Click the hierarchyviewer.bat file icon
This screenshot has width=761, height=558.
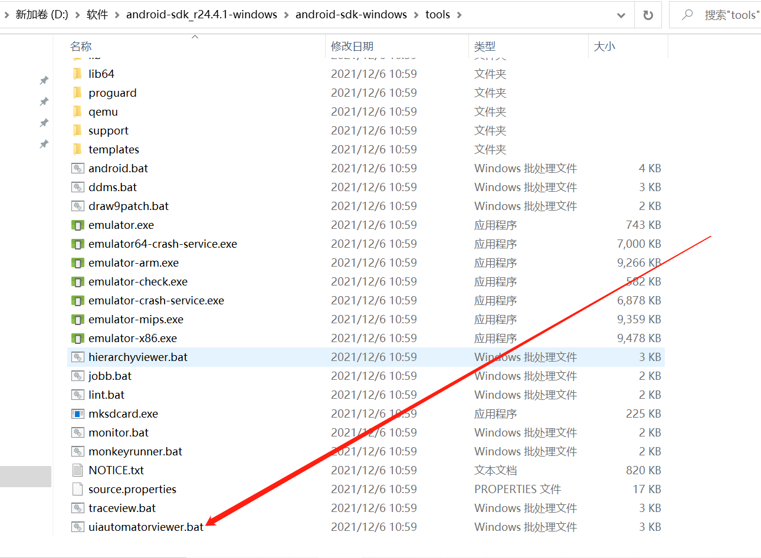pos(77,357)
